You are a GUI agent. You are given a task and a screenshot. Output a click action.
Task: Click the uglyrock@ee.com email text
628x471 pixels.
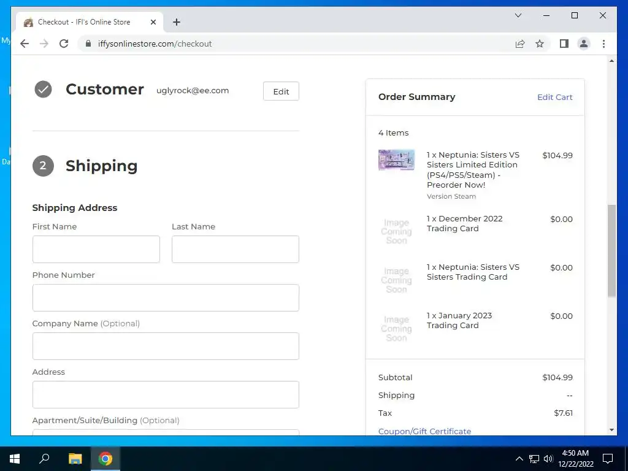click(x=193, y=91)
